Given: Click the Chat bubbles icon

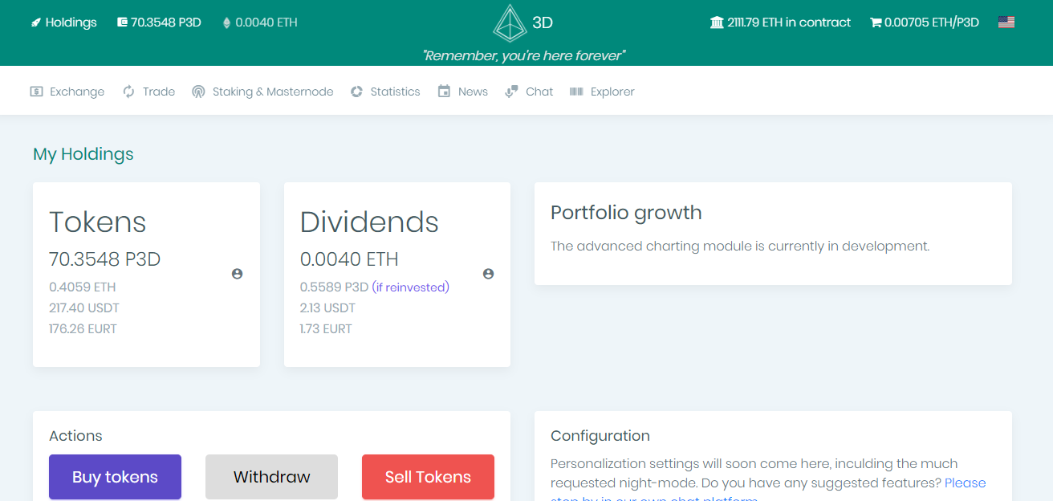Looking at the screenshot, I should 511,92.
